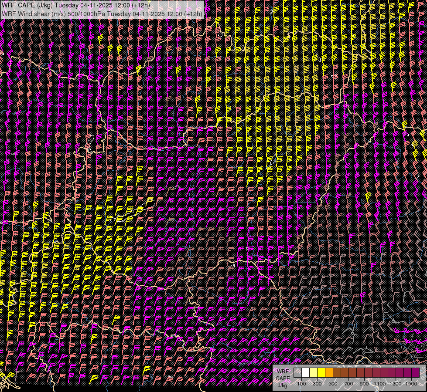Image resolution: width=427 pixels, height=392 pixels.
Task: Click the 500 legend scale label
Action: click(x=333, y=384)
